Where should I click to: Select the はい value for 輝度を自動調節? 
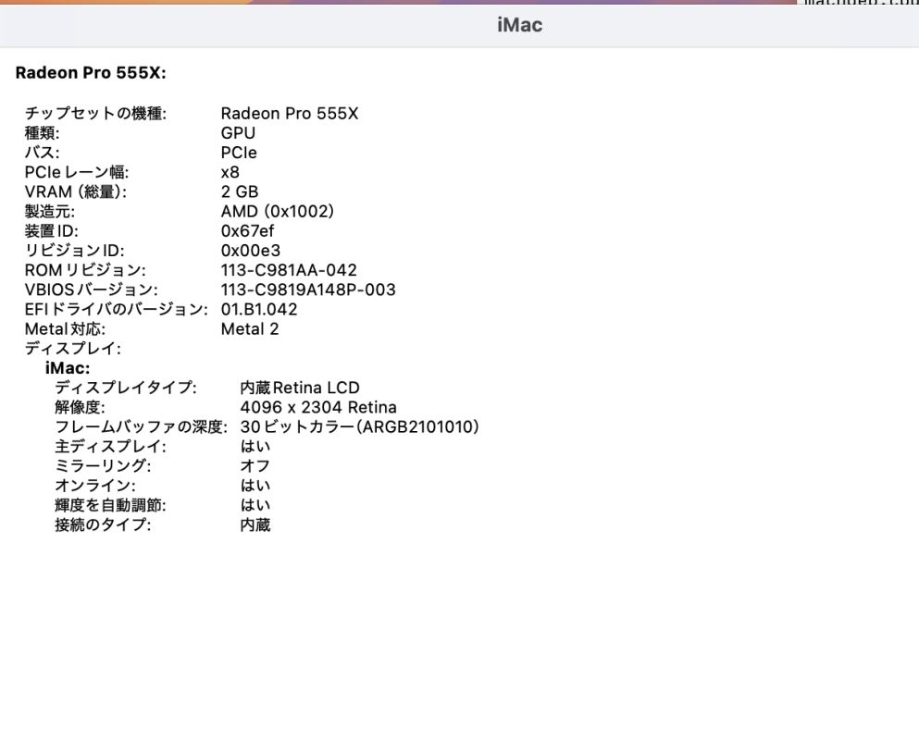coord(255,506)
